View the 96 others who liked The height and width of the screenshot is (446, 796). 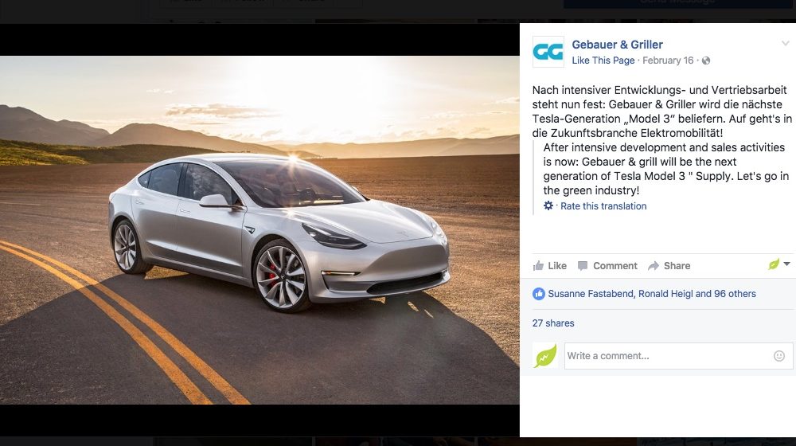coord(735,294)
